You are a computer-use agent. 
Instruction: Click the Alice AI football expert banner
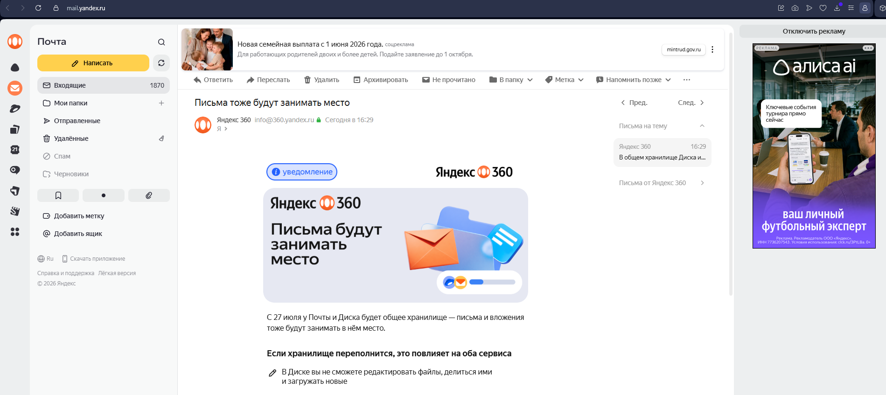tap(814, 146)
